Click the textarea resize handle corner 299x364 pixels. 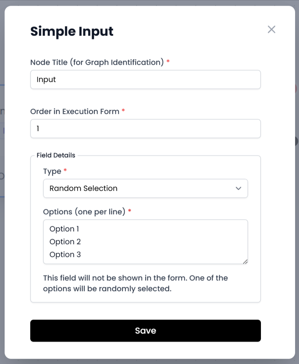[x=245, y=262]
